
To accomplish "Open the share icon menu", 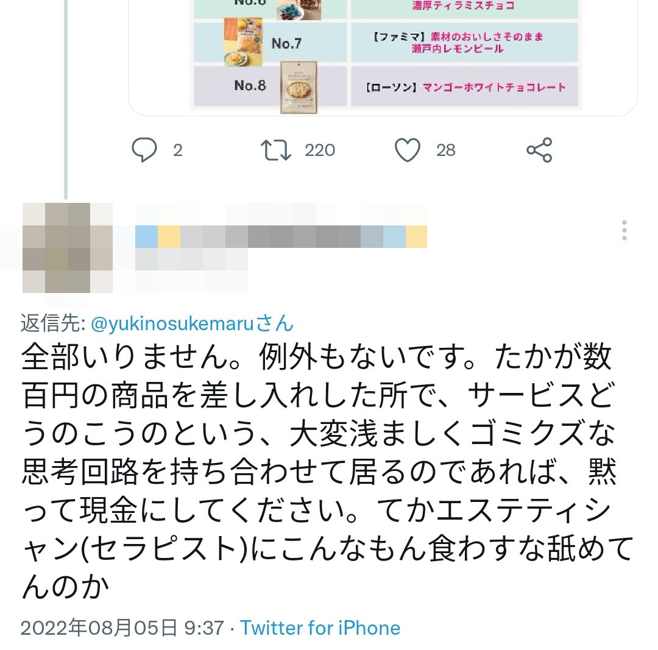I will point(540,150).
